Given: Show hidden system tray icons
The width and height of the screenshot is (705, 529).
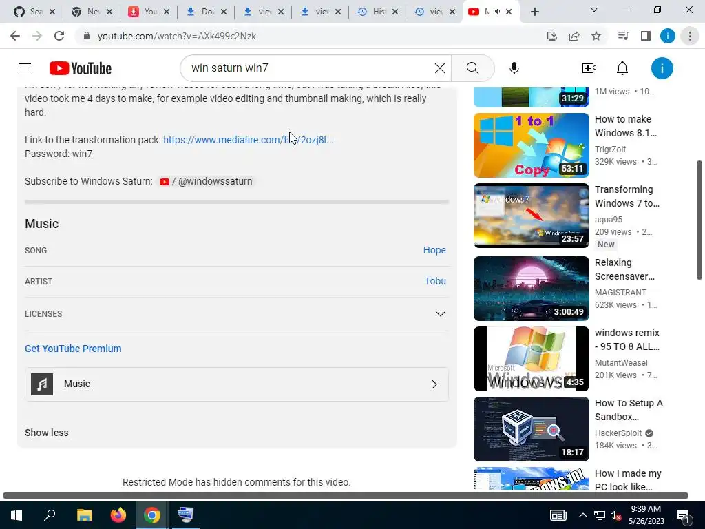Looking at the screenshot, I should click(582, 515).
